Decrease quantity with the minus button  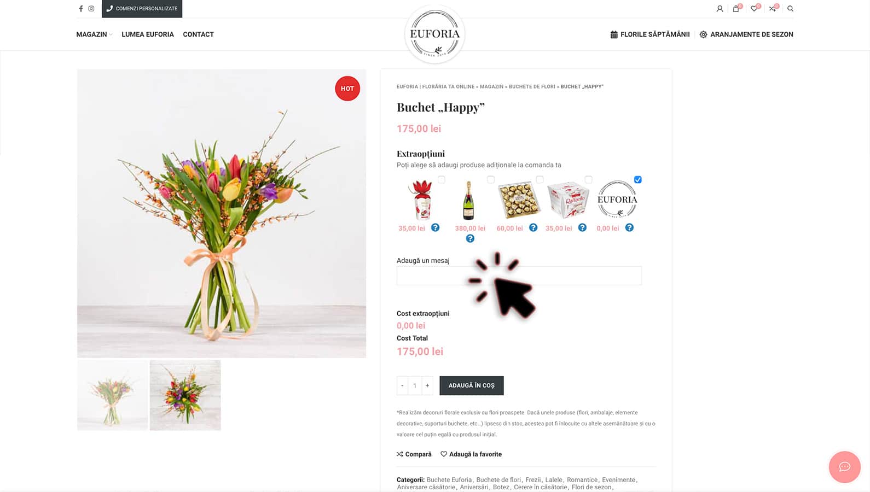tap(402, 385)
